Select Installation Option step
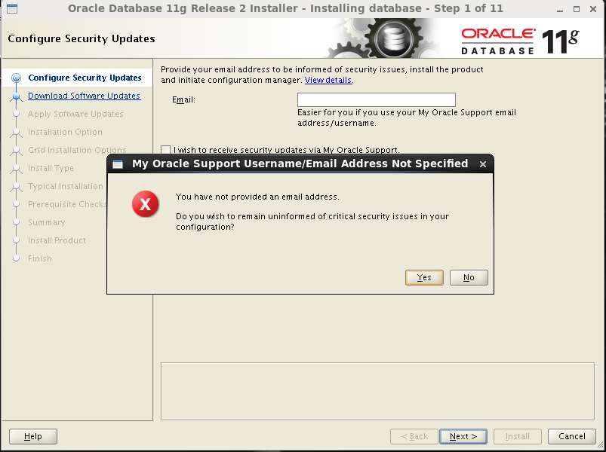The image size is (606, 452). [x=65, y=132]
